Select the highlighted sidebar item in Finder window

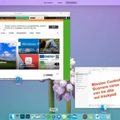[x=82, y=74]
